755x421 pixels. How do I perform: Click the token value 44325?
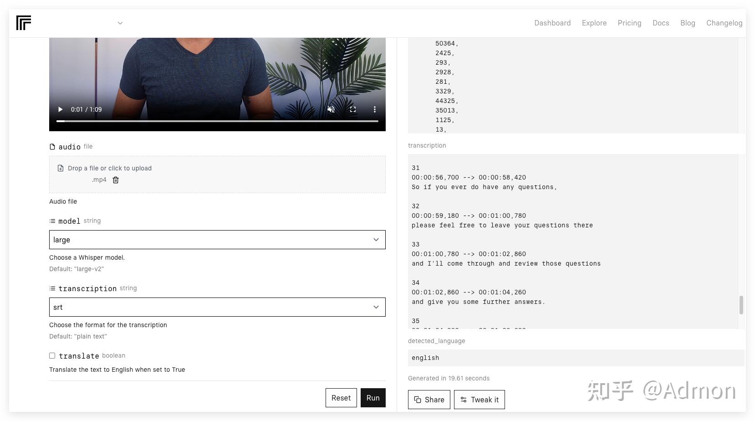point(447,101)
